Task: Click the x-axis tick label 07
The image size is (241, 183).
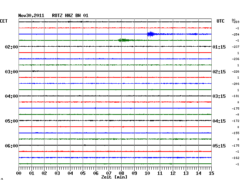Action: [109, 173]
